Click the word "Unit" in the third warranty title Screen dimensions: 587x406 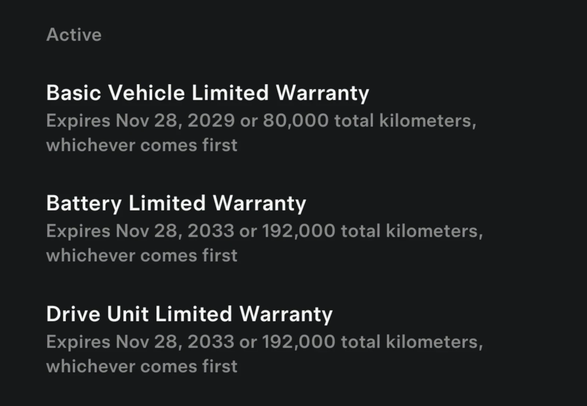pos(128,314)
